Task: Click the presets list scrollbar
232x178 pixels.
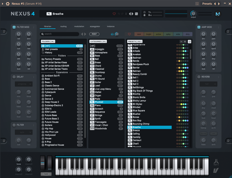Action: coord(191,54)
